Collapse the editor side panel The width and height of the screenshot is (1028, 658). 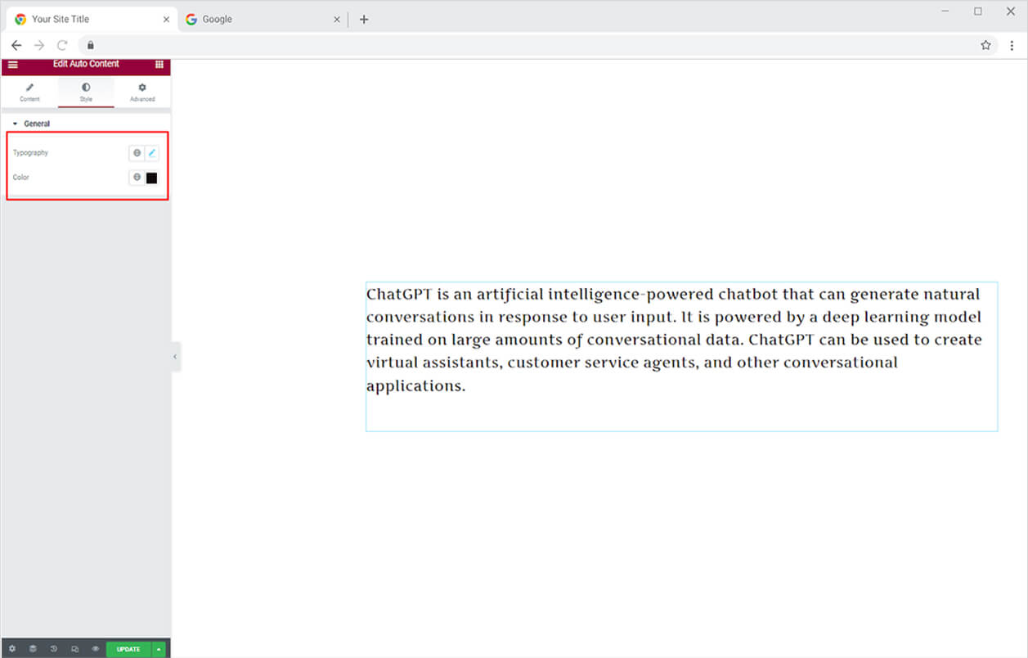pyautogui.click(x=175, y=357)
